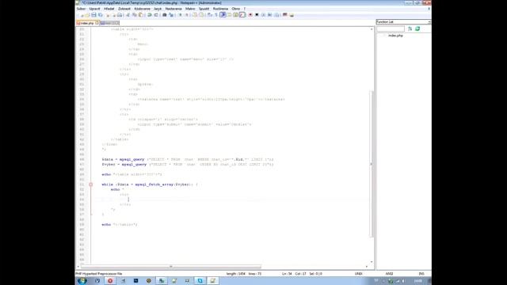
Task: Click the 'while' keyword in the code
Action: click(108, 184)
